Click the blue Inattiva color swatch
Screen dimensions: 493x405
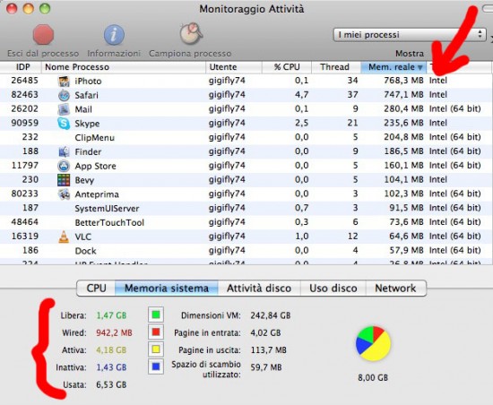click(156, 366)
